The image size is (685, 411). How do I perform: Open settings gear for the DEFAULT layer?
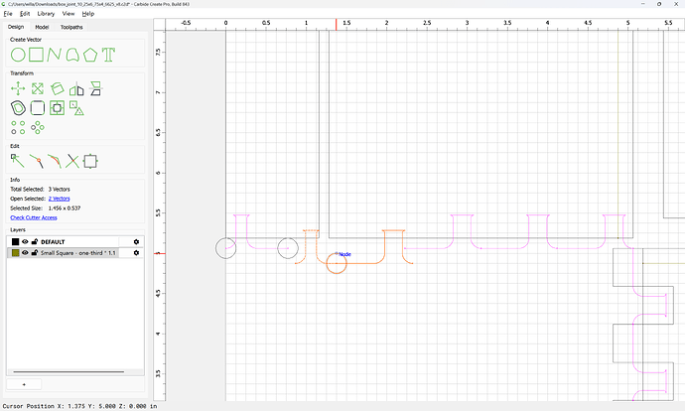(136, 241)
